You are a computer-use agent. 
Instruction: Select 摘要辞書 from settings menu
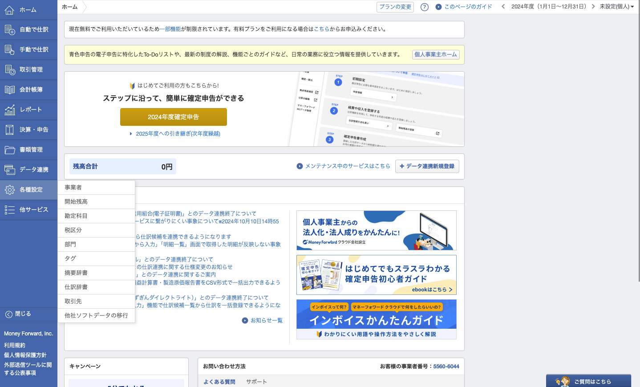[96, 273]
